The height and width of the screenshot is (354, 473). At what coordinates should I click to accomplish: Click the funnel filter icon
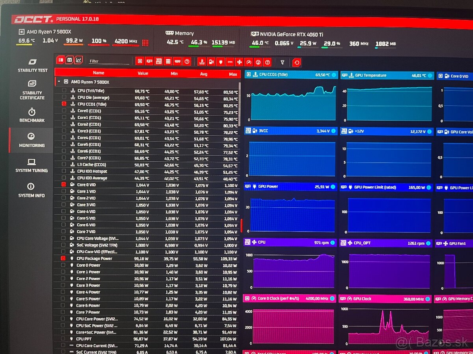coord(282,62)
